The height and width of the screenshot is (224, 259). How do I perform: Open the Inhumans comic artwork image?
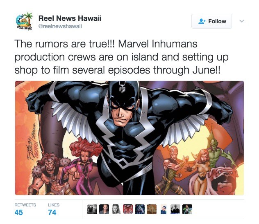coord(129,138)
